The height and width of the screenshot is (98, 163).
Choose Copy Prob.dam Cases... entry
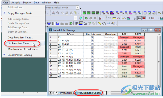point(23,37)
